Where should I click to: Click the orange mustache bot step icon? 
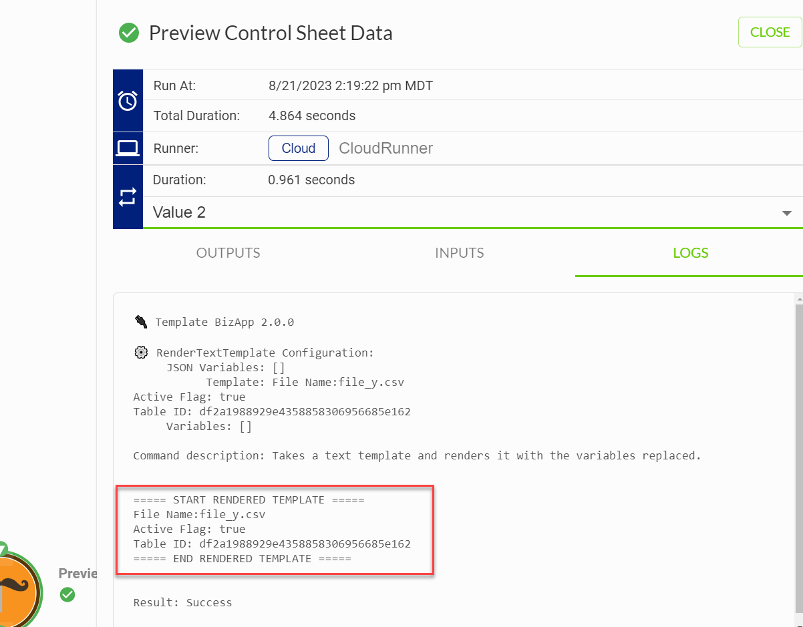coord(17,589)
